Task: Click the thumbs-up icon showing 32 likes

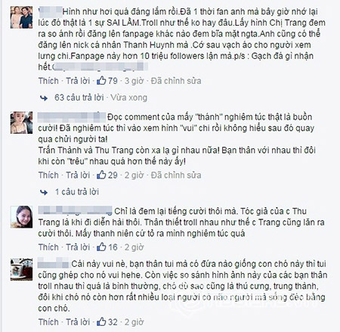Action: click(x=101, y=321)
